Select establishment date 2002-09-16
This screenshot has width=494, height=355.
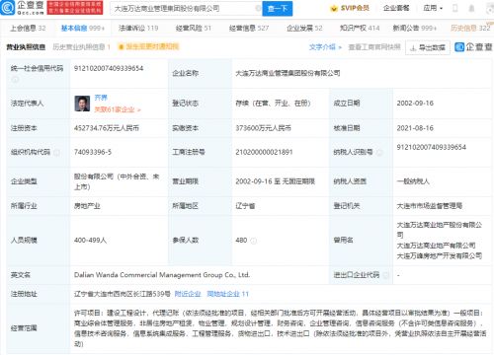pos(415,104)
